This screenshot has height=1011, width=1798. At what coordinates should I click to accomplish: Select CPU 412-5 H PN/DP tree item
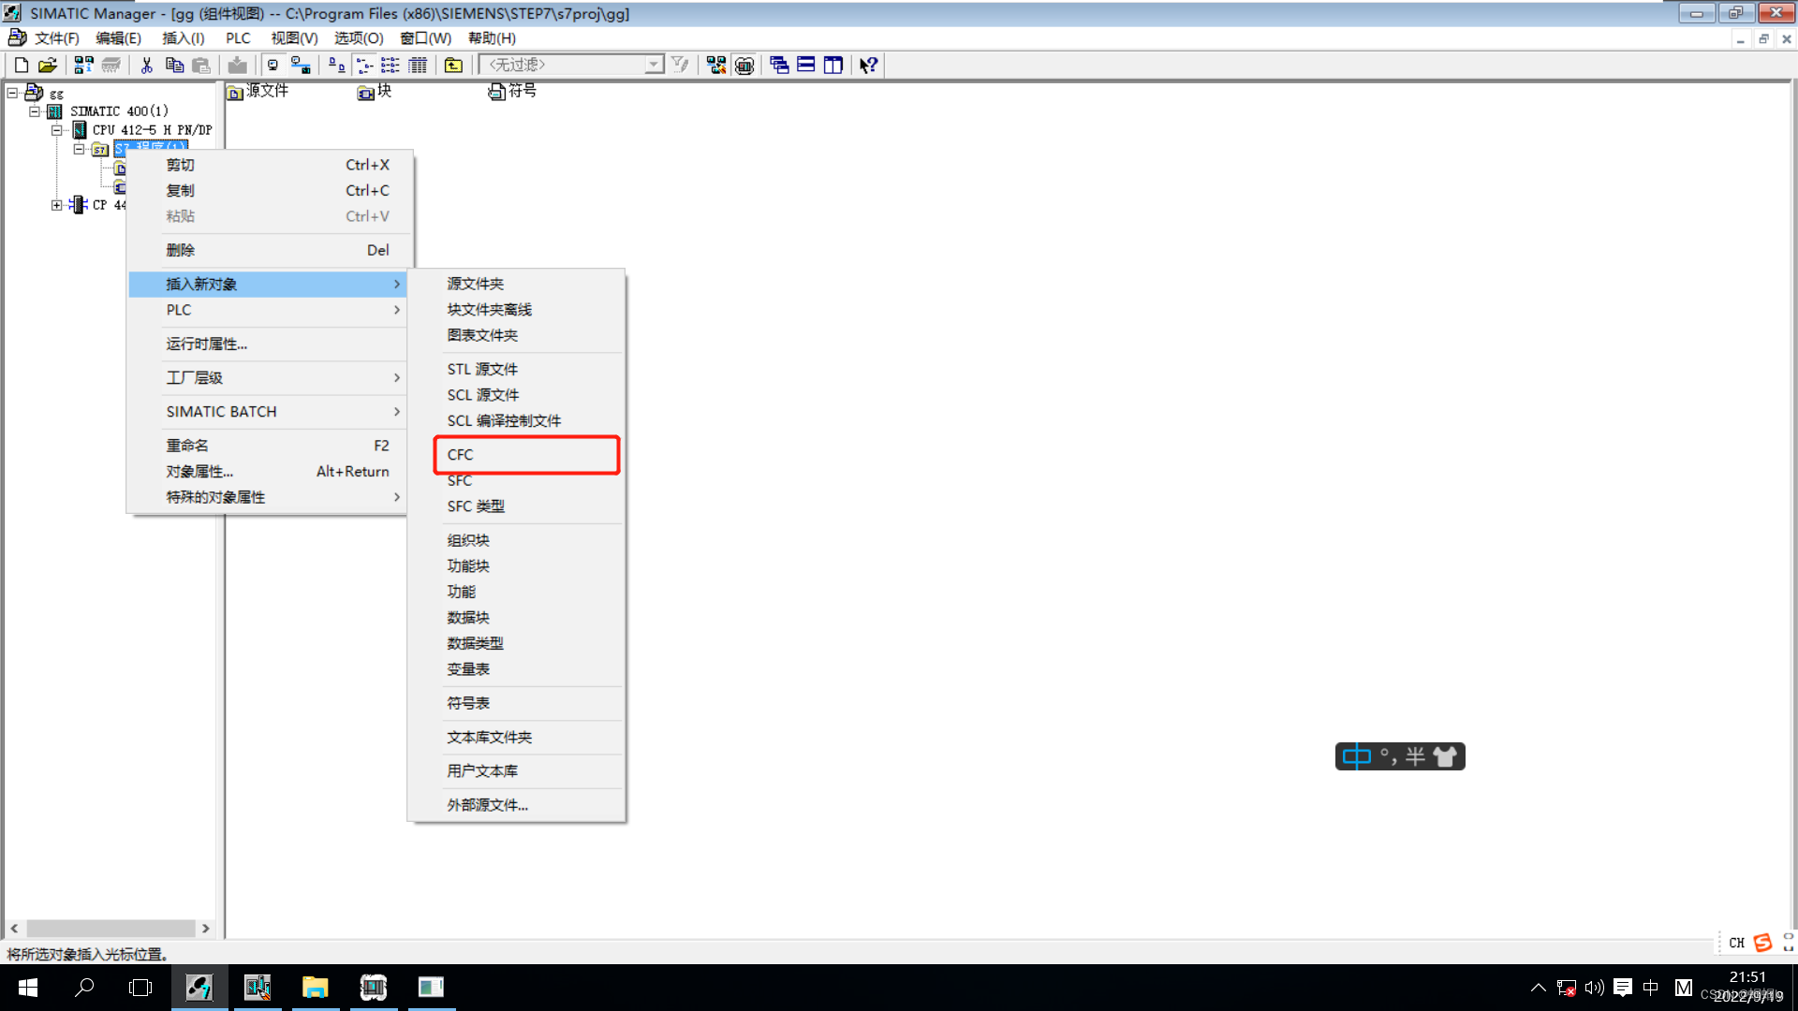[x=152, y=130]
